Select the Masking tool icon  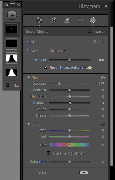pyautogui.click(x=93, y=20)
